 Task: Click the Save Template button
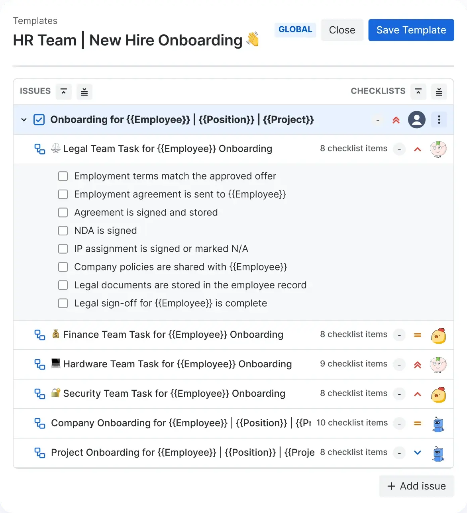click(411, 30)
